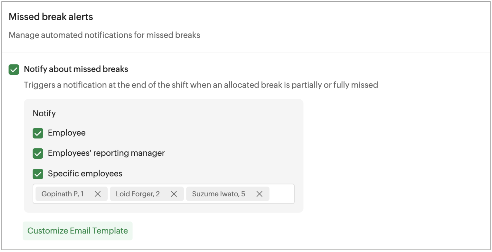The width and height of the screenshot is (492, 252).
Task: Open Customize Email Template
Action: coord(77,231)
